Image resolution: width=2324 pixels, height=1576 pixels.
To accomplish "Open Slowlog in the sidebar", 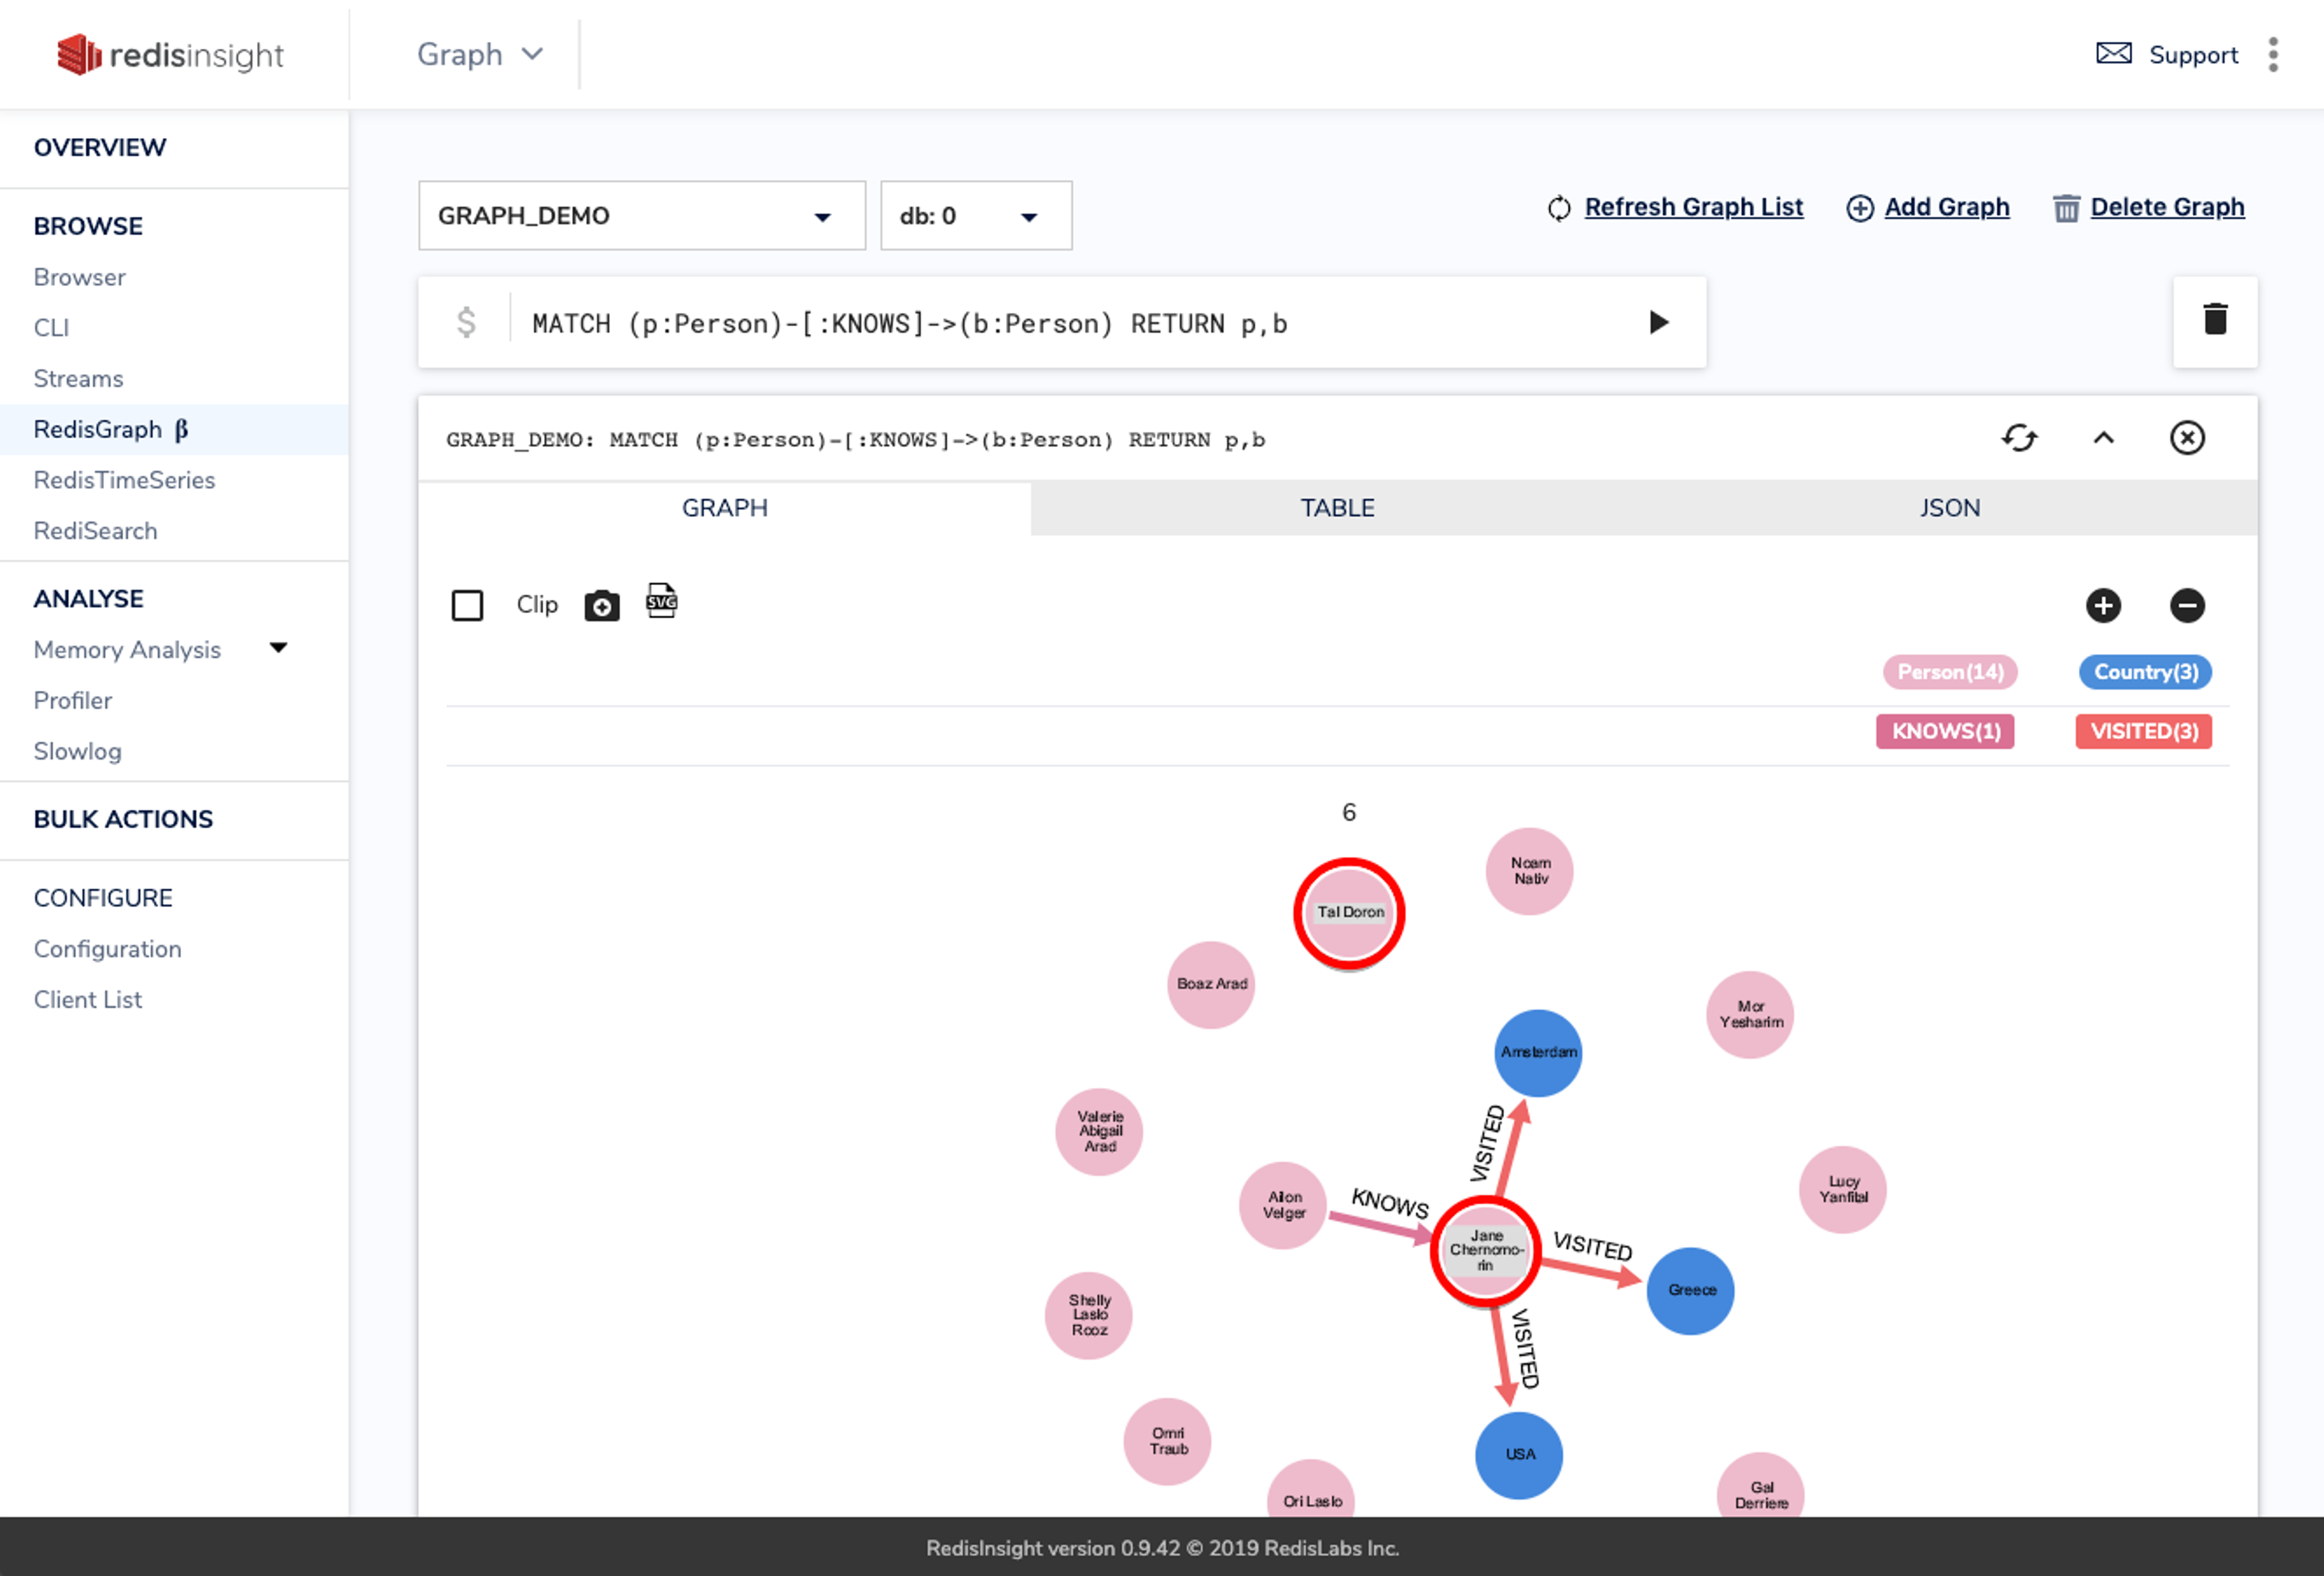I will pos(77,751).
